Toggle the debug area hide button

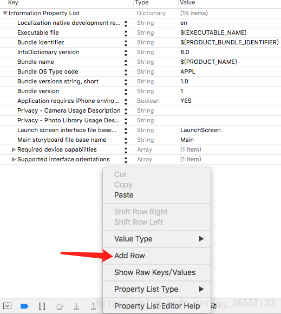point(8,306)
